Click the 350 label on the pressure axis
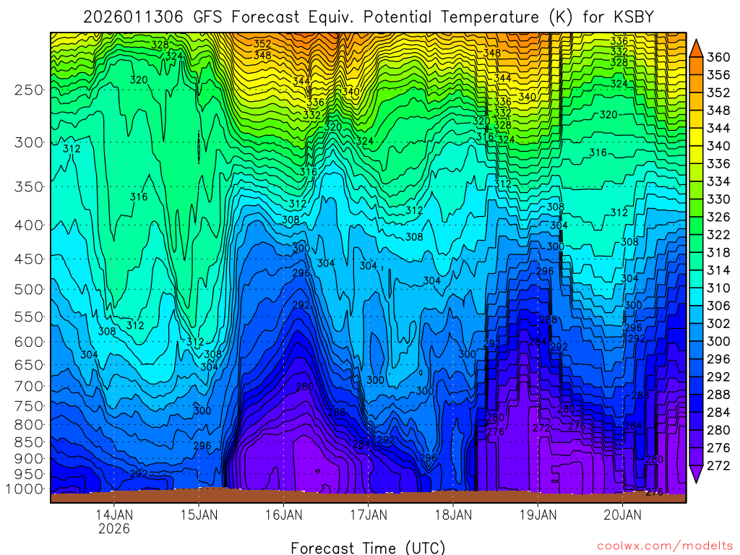Image resolution: width=740 pixels, height=555 pixels. pos(29,187)
